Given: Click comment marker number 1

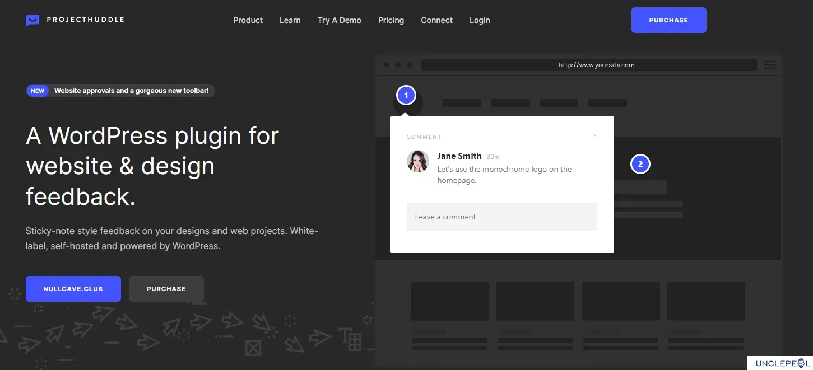Looking at the screenshot, I should (406, 96).
